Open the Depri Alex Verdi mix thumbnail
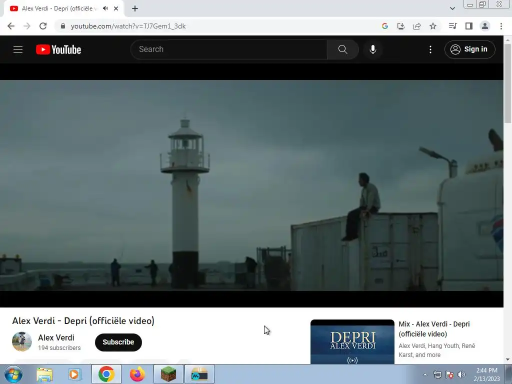 coord(352,342)
